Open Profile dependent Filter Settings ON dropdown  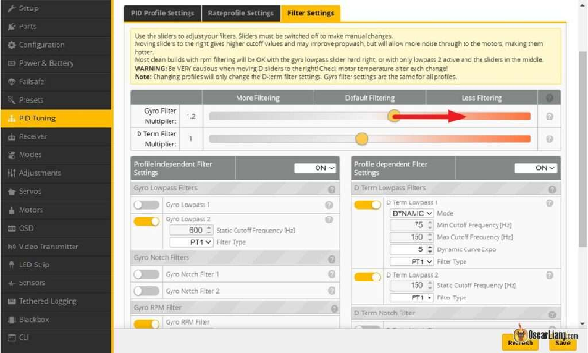coord(536,168)
